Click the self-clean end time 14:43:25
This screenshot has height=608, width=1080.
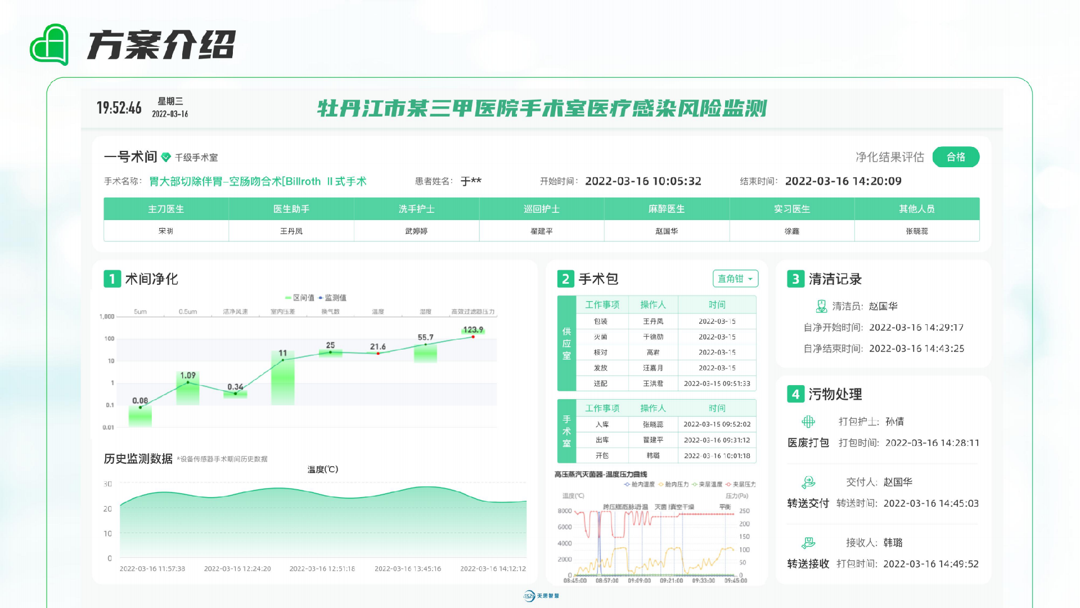[x=916, y=349]
